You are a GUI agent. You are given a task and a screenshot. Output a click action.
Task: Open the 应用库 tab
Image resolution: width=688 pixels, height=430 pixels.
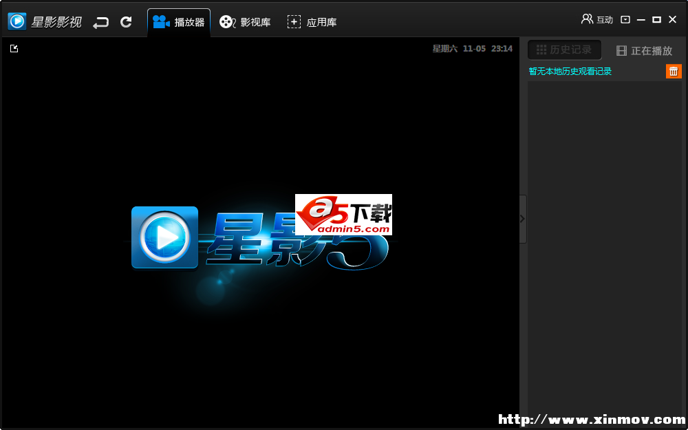click(312, 22)
